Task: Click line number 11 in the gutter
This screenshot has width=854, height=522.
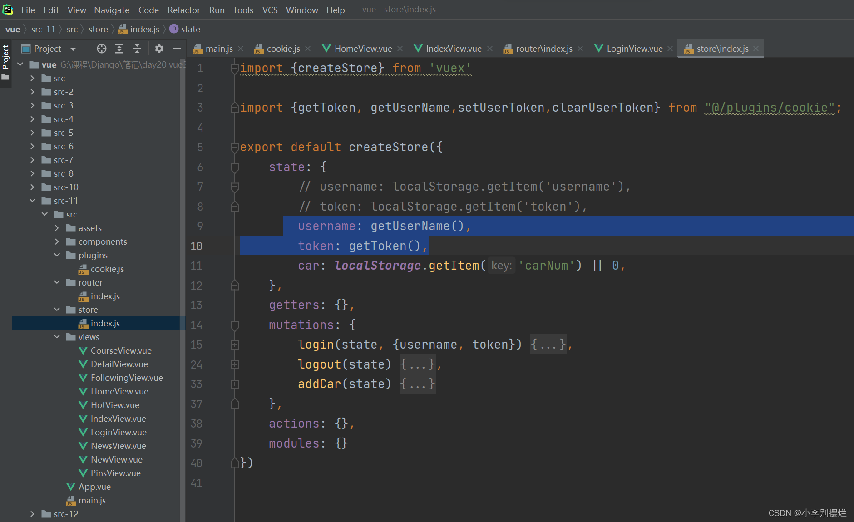Action: pyautogui.click(x=196, y=266)
